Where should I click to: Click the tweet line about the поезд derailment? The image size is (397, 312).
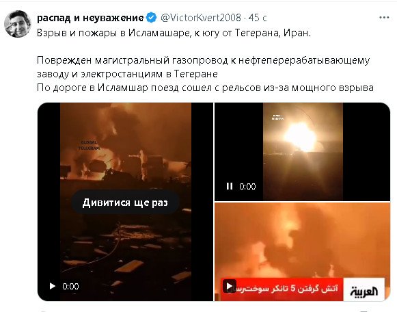pos(206,88)
